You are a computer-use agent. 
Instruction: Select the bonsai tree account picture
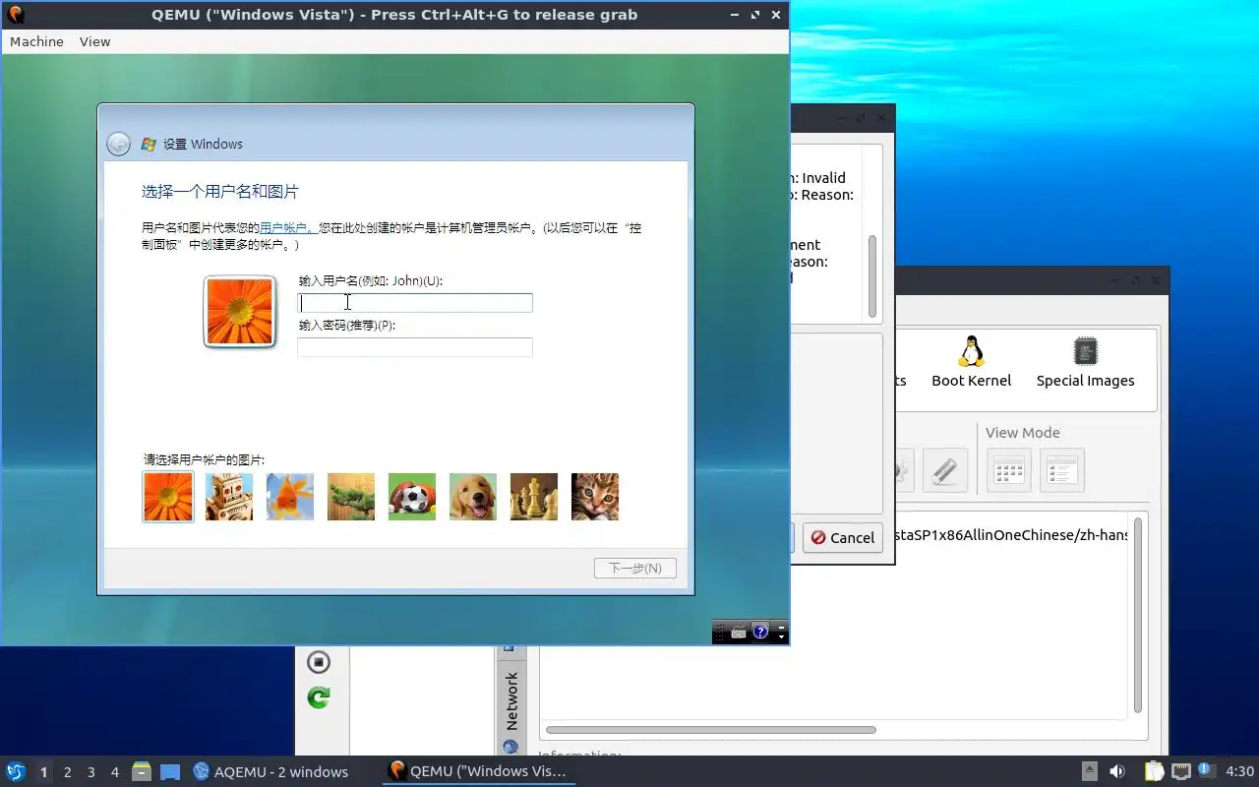point(351,497)
